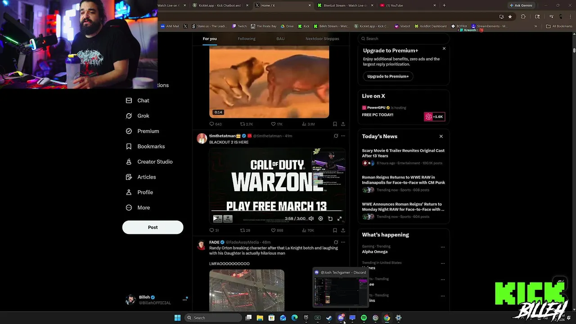Open more options on FADE post
Viewport: 576px width, 324px height.
tap(343, 242)
